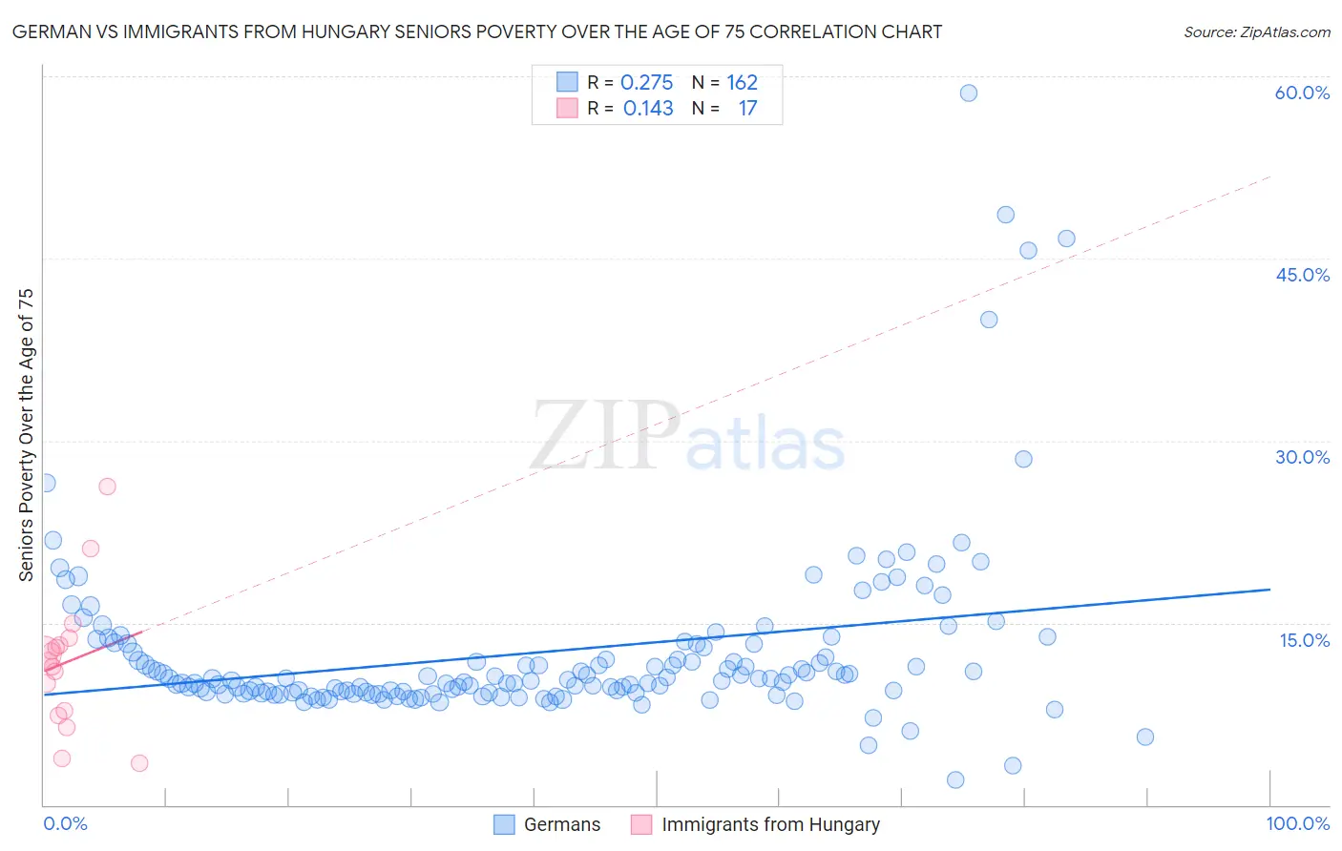Click the chart title text

click(477, 31)
